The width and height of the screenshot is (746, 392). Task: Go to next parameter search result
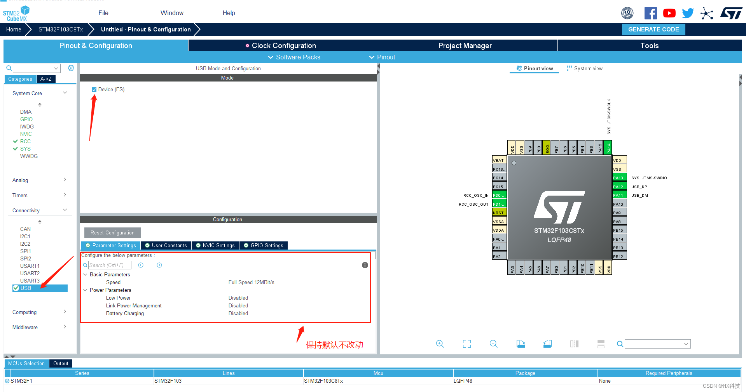pyautogui.click(x=159, y=265)
